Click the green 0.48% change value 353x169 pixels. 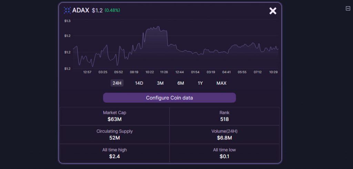tap(112, 10)
